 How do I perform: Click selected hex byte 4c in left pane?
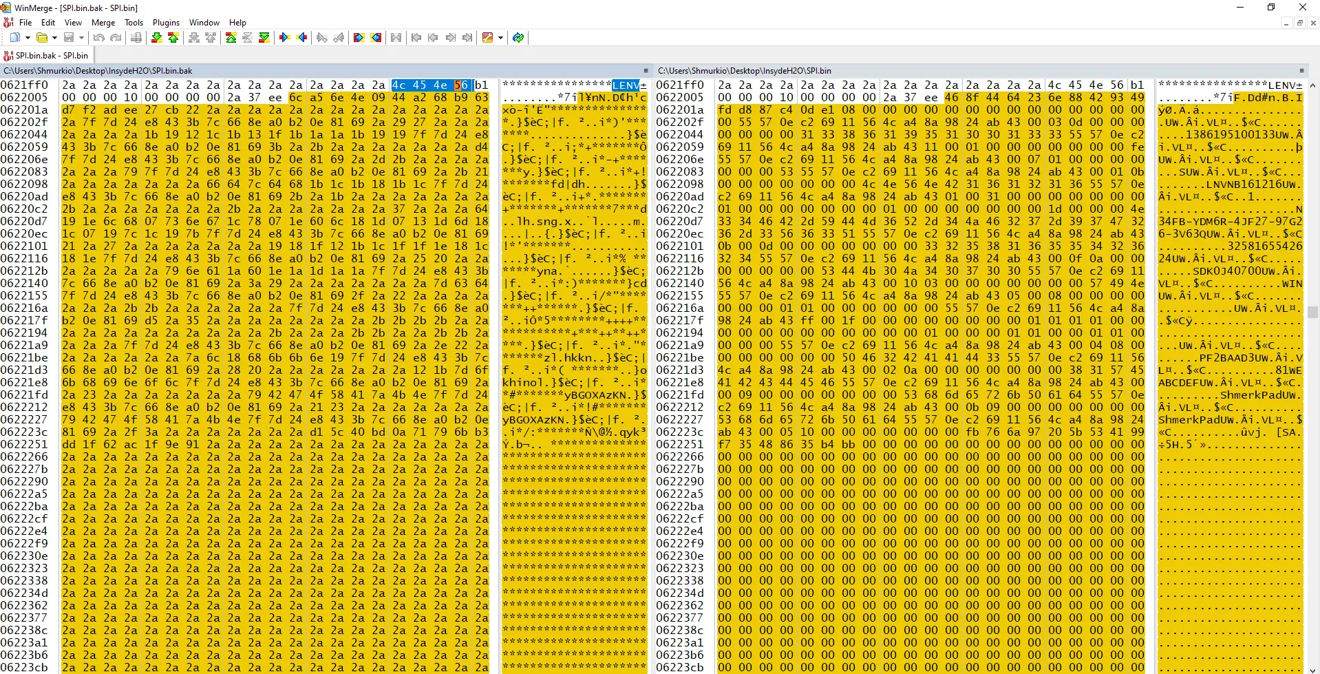(x=398, y=85)
